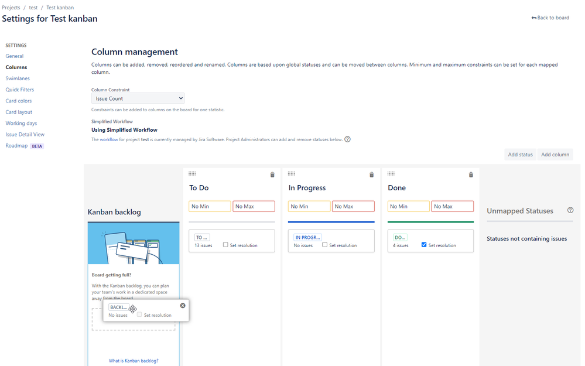Set No Max field for To Do
The height and width of the screenshot is (366, 585).
click(x=254, y=206)
